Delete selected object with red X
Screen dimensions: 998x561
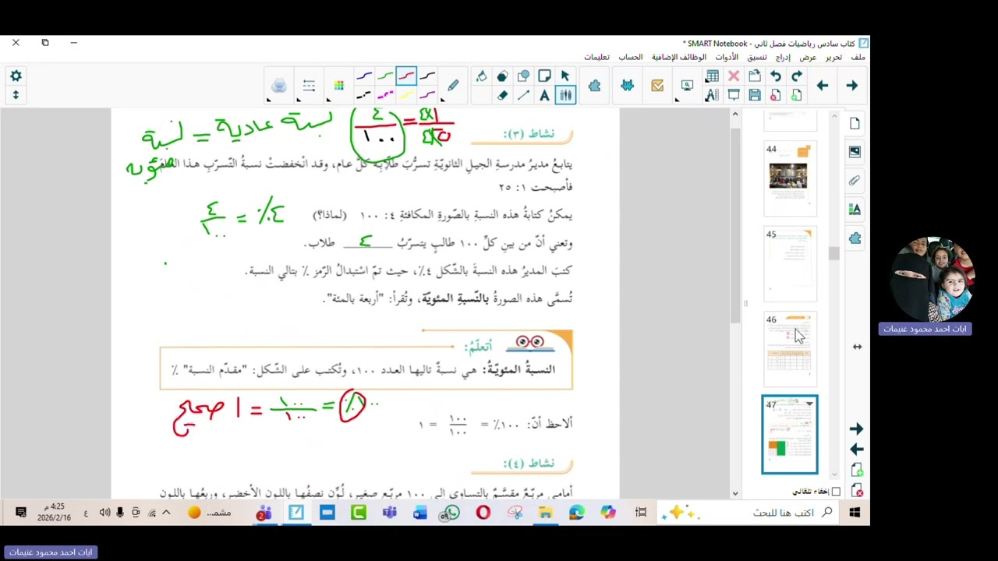click(734, 76)
